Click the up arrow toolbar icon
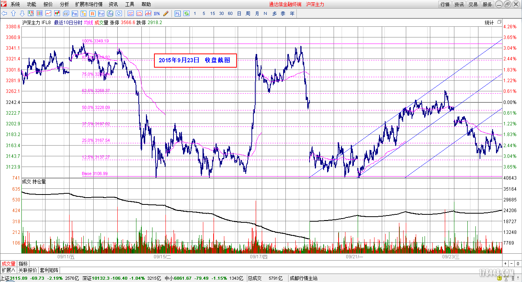 pyautogui.click(x=13, y=13)
